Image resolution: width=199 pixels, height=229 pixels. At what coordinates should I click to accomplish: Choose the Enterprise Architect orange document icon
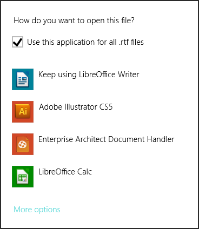23,144
